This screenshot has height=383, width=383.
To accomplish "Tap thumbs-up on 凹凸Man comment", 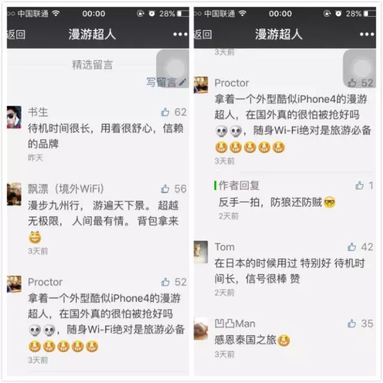I will click(352, 323).
